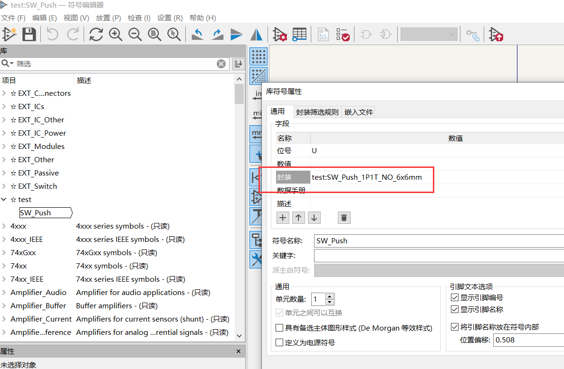Toggle the 显示引脚名称 checkbox
Screen dimensions: 564x369
454,310
